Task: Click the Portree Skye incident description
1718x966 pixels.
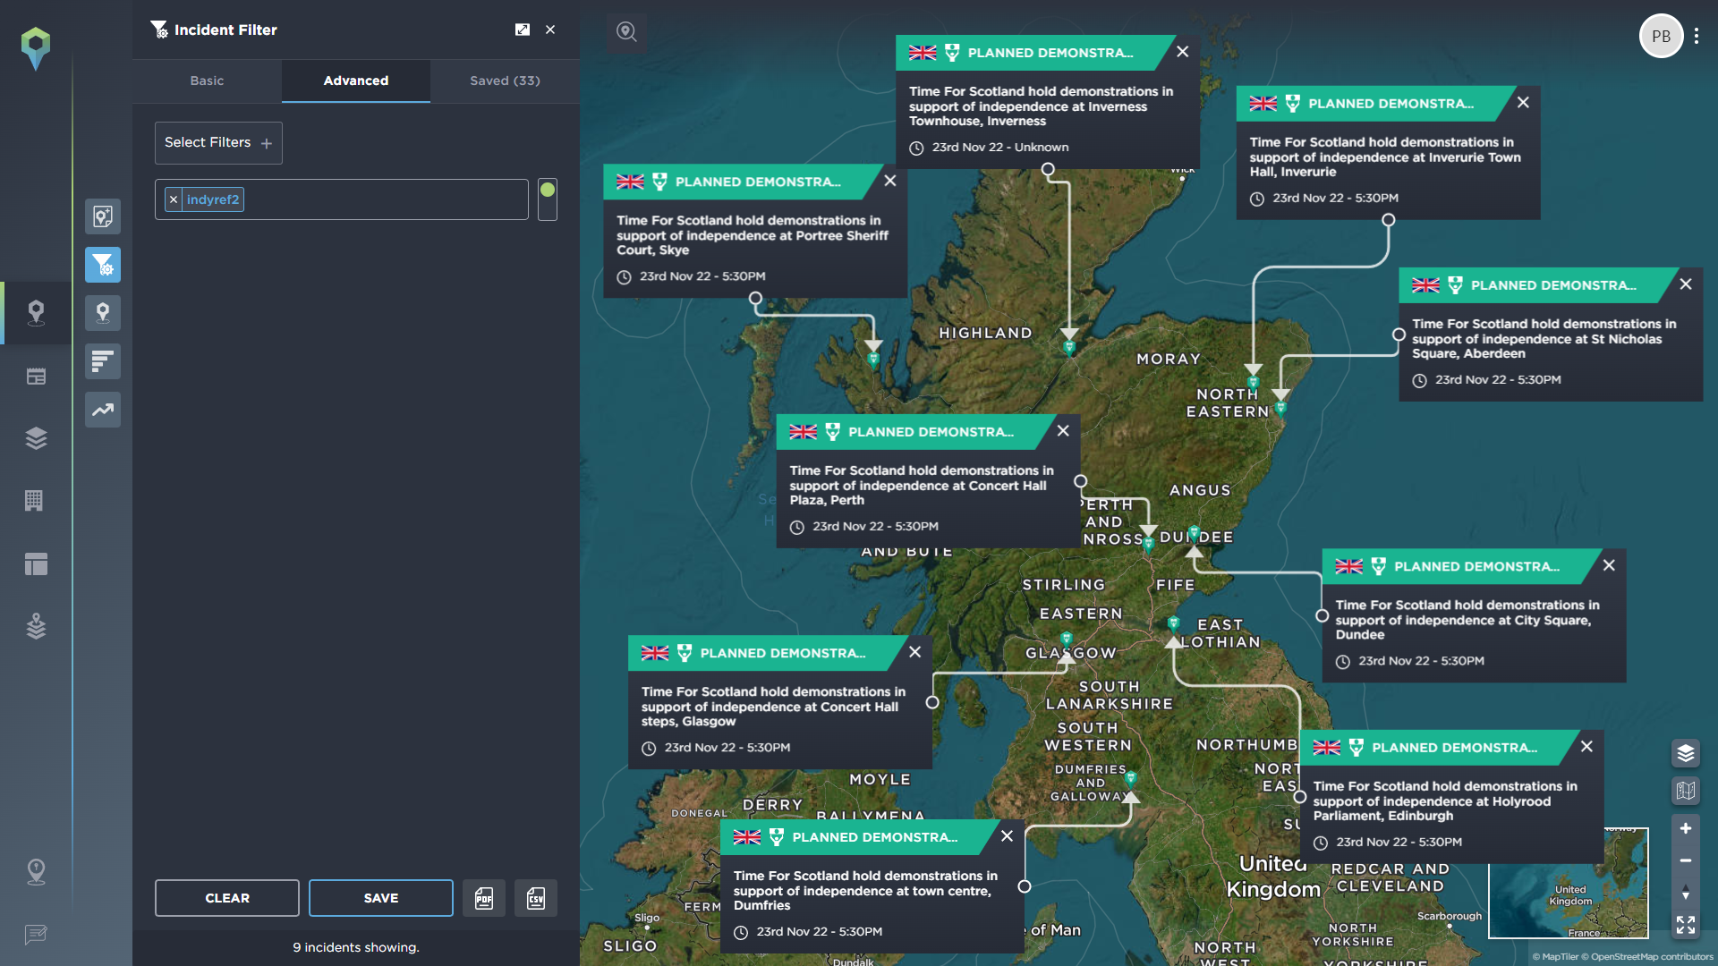Action: (753, 235)
